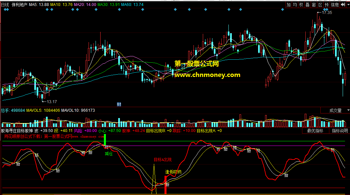The height and width of the screenshot is (195, 350).
Task: Click the MAVOL10: 966173 label
Action: click(78, 110)
